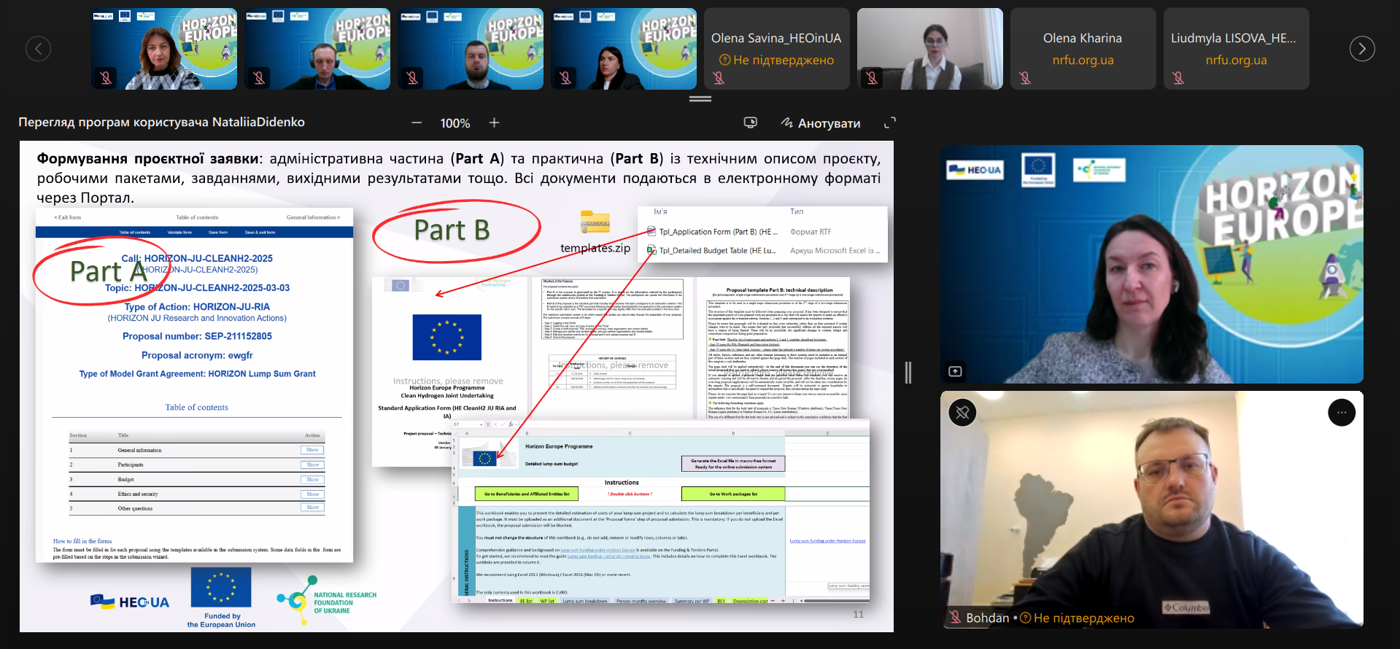Open more options on Bohdan's video
Viewport: 1400px width, 649px height.
[1341, 413]
